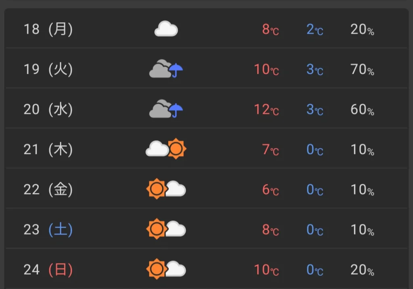This screenshot has width=413, height=289.
Task: Select the sun and cloud icon on the 23rd
Action: pyautogui.click(x=166, y=229)
